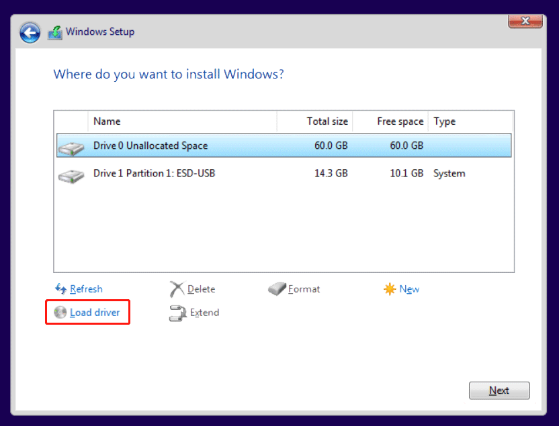Go back using the blue arrow button

(x=30, y=33)
